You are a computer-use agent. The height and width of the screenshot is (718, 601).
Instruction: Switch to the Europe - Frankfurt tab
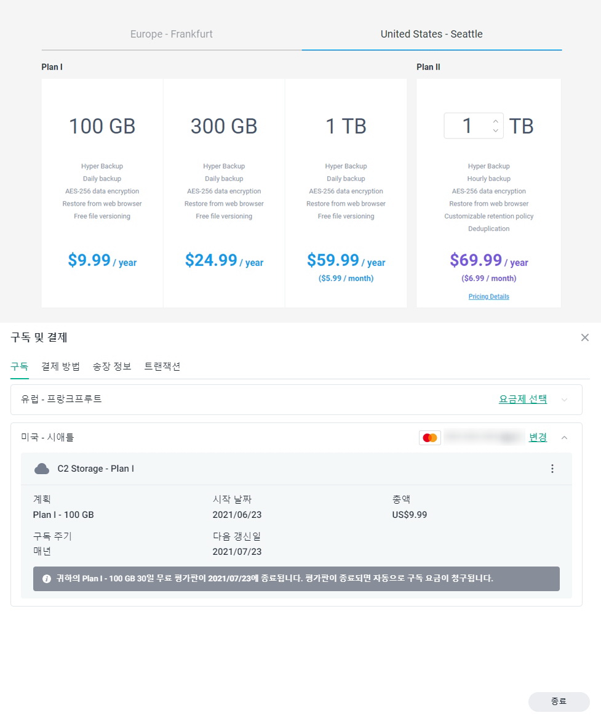172,34
